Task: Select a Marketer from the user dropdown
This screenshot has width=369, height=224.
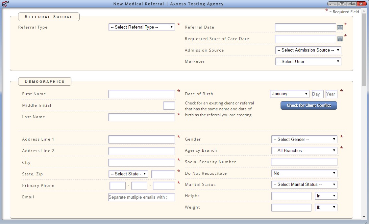Action: point(308,61)
